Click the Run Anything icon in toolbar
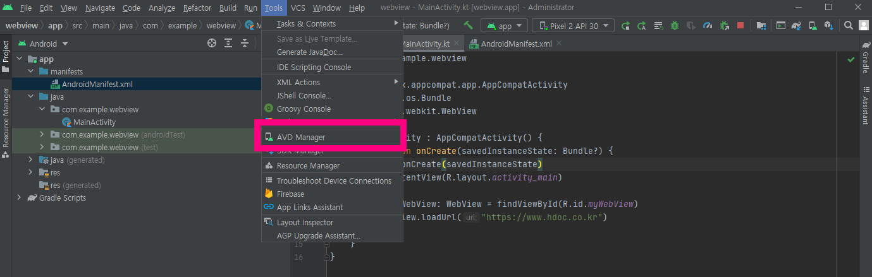This screenshot has height=277, width=872. point(781,26)
